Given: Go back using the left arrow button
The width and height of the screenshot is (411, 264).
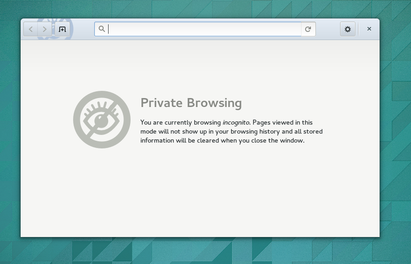Looking at the screenshot, I should pyautogui.click(x=31, y=29).
